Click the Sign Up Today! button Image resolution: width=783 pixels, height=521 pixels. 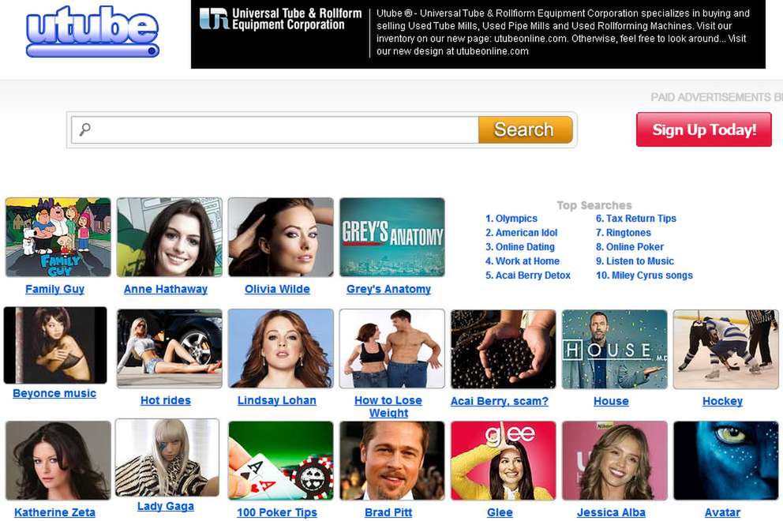(703, 130)
